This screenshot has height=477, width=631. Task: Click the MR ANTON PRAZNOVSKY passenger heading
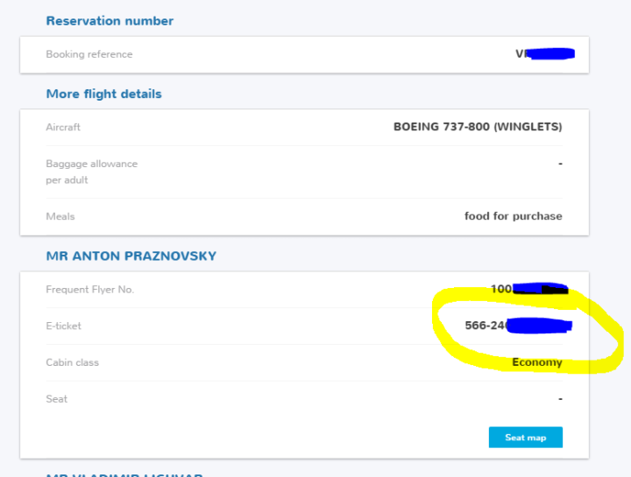[x=131, y=256]
